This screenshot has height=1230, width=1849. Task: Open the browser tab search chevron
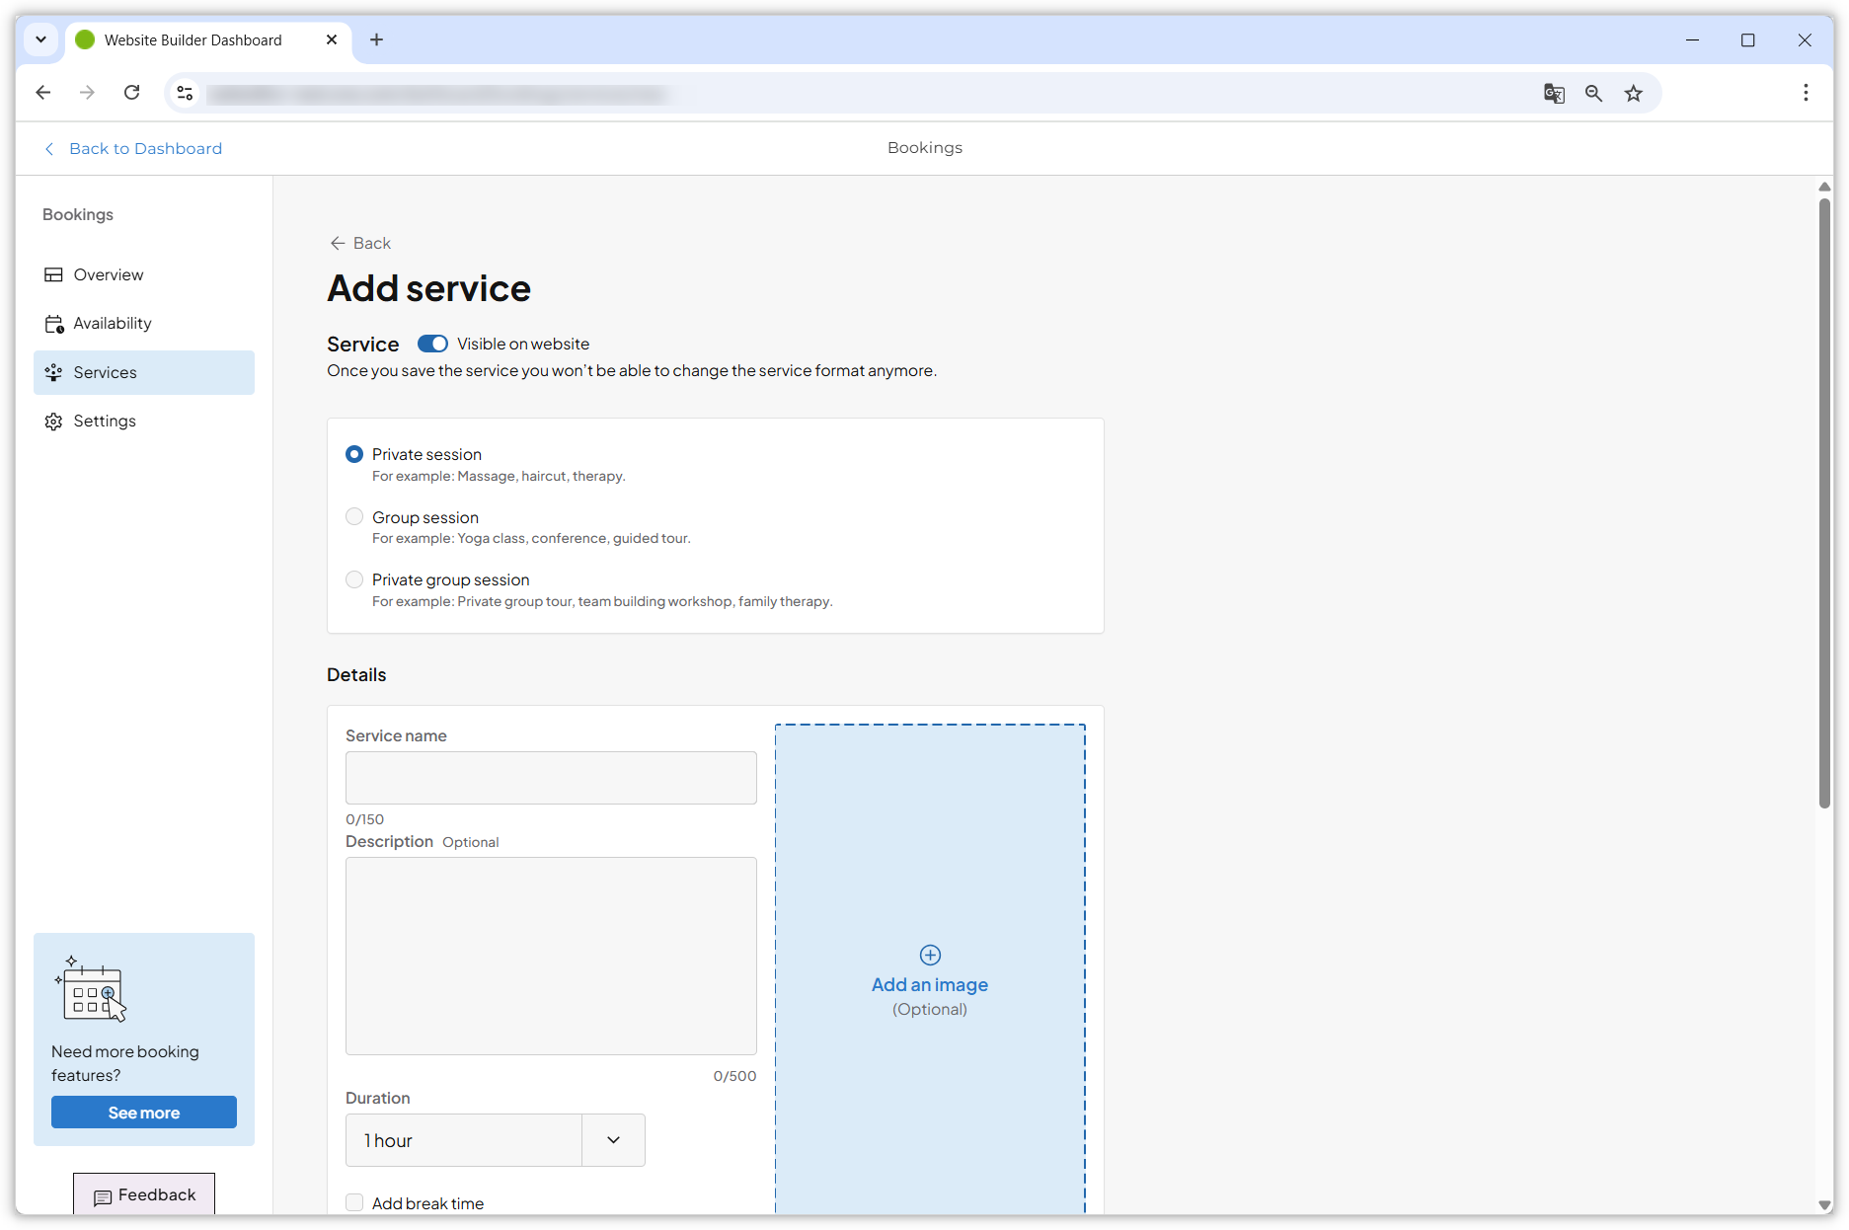pos(40,39)
